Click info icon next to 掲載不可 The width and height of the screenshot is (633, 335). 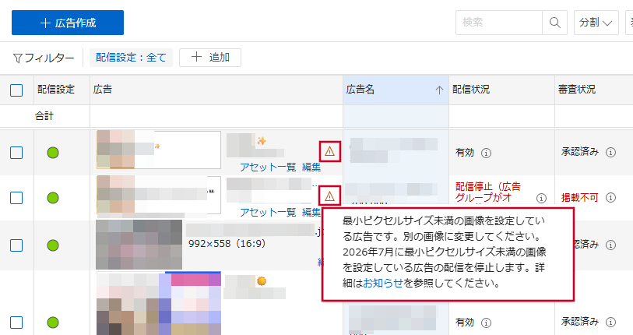pyautogui.click(x=610, y=198)
